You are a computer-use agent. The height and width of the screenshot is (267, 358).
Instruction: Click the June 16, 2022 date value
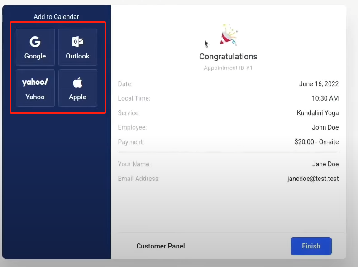click(319, 84)
